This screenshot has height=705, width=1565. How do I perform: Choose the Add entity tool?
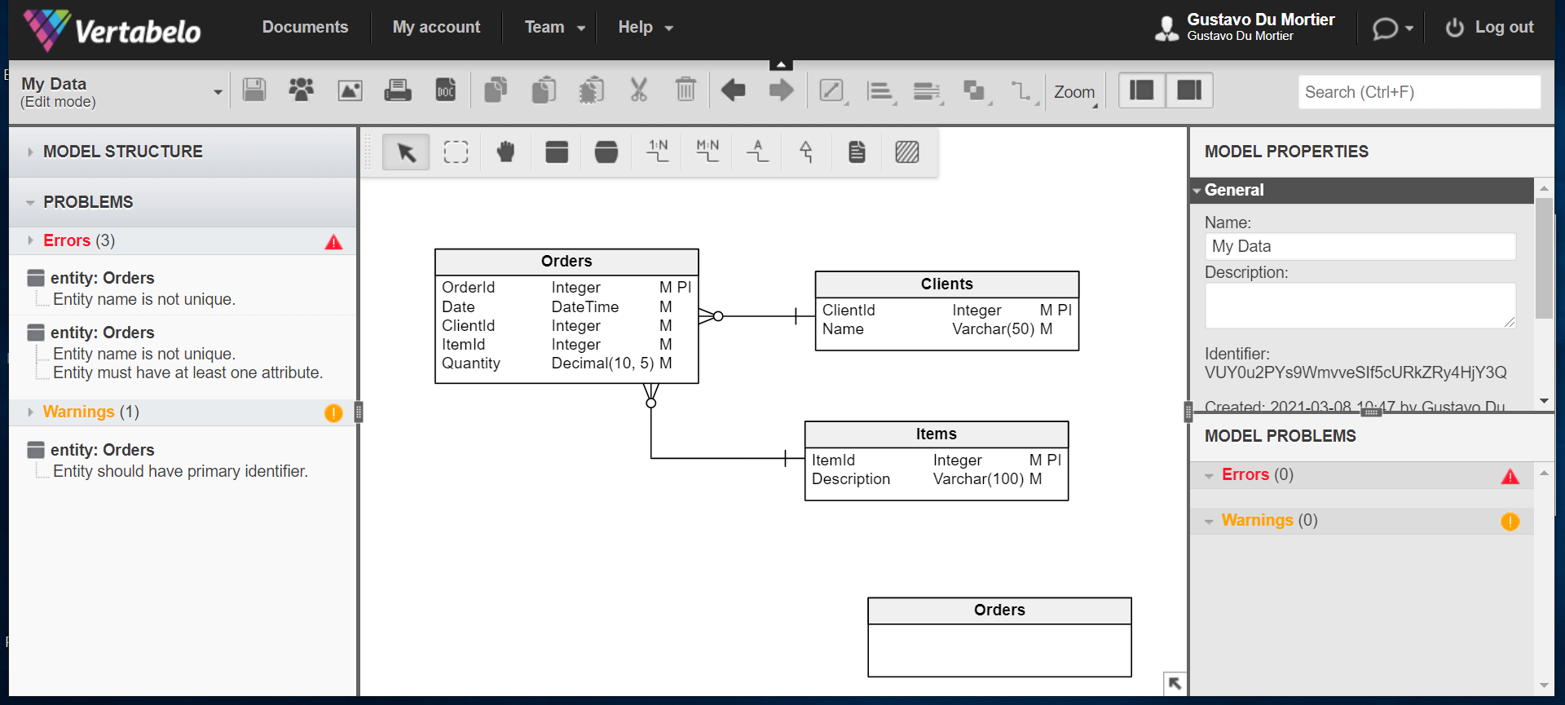click(557, 152)
